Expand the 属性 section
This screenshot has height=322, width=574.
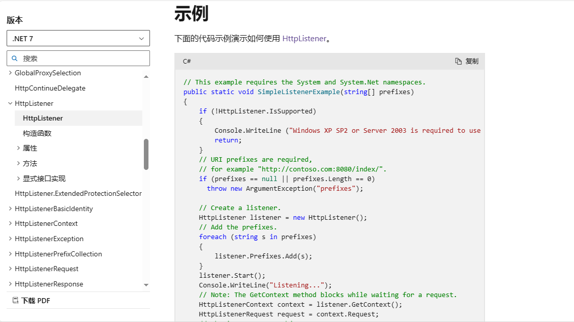pos(18,149)
